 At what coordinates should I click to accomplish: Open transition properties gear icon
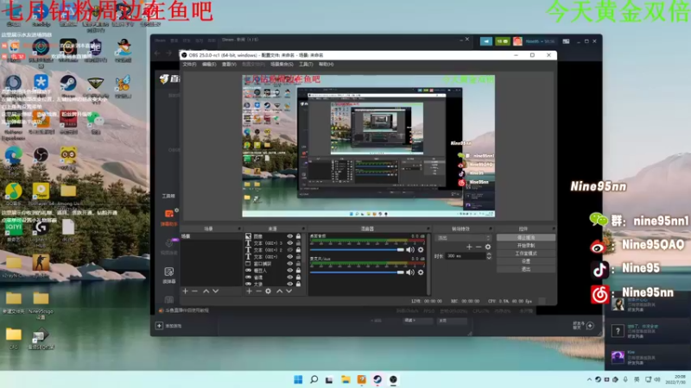click(488, 247)
